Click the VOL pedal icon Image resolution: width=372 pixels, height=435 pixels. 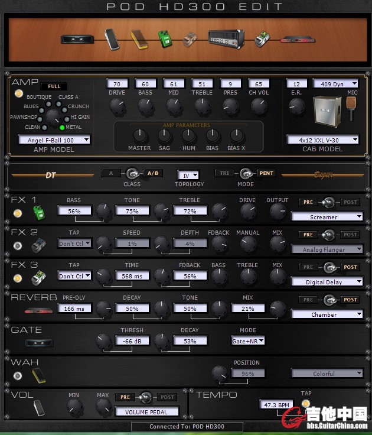click(x=39, y=408)
